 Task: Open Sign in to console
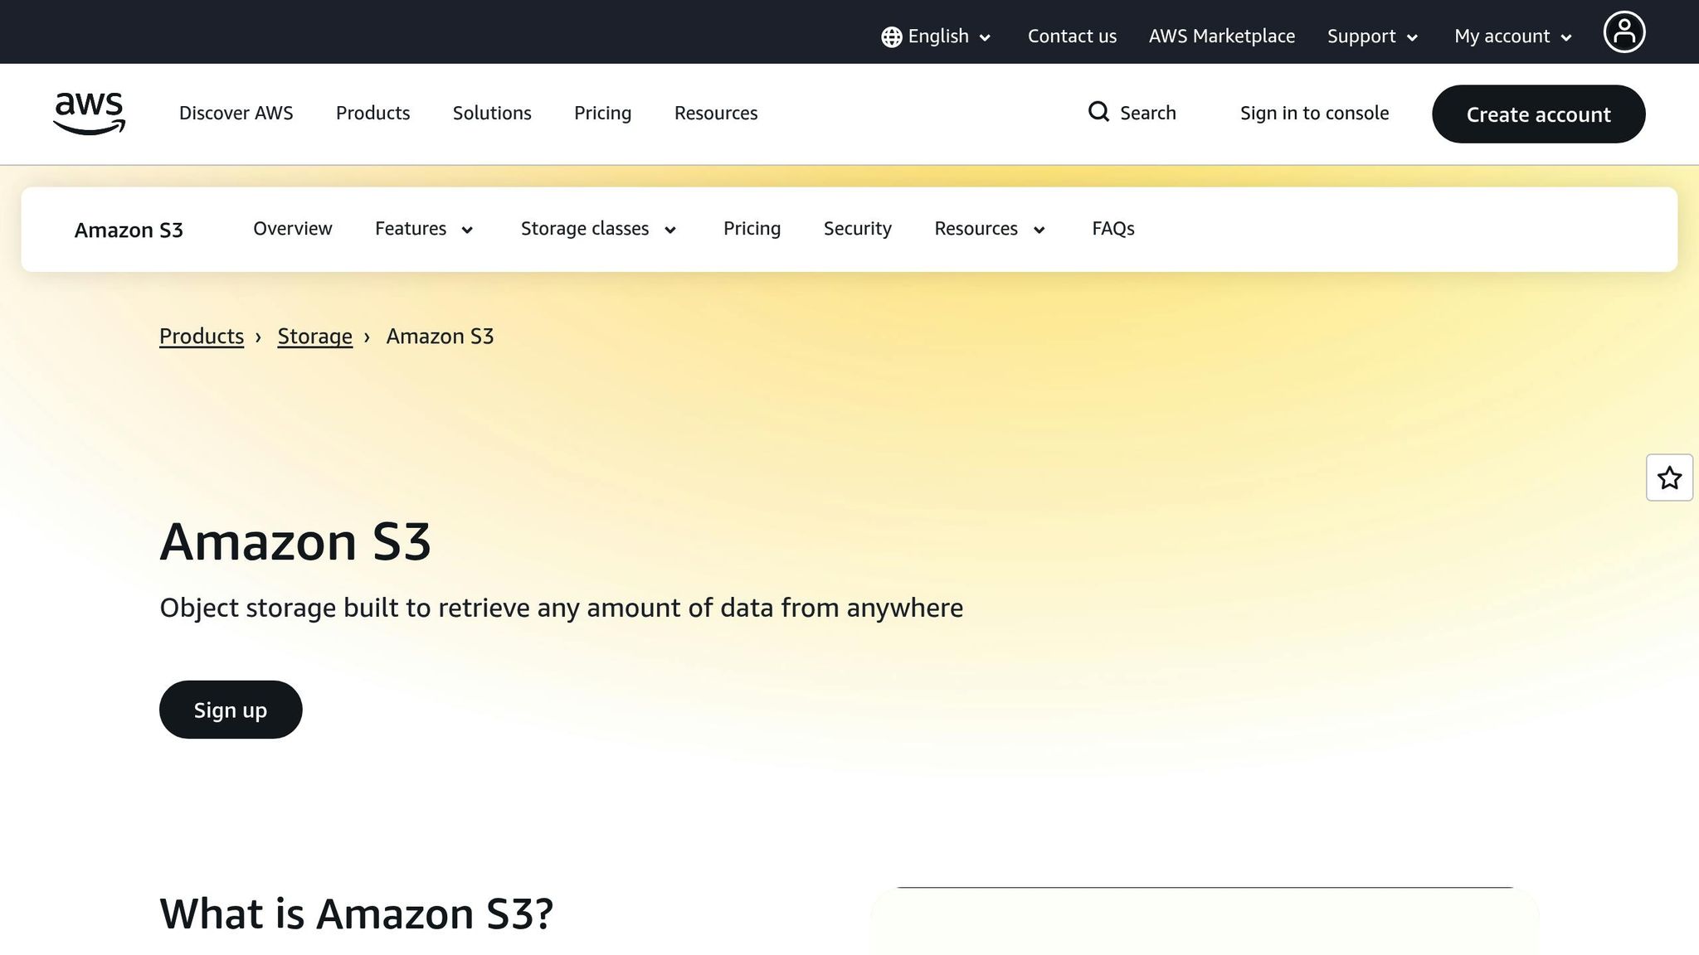pyautogui.click(x=1314, y=113)
